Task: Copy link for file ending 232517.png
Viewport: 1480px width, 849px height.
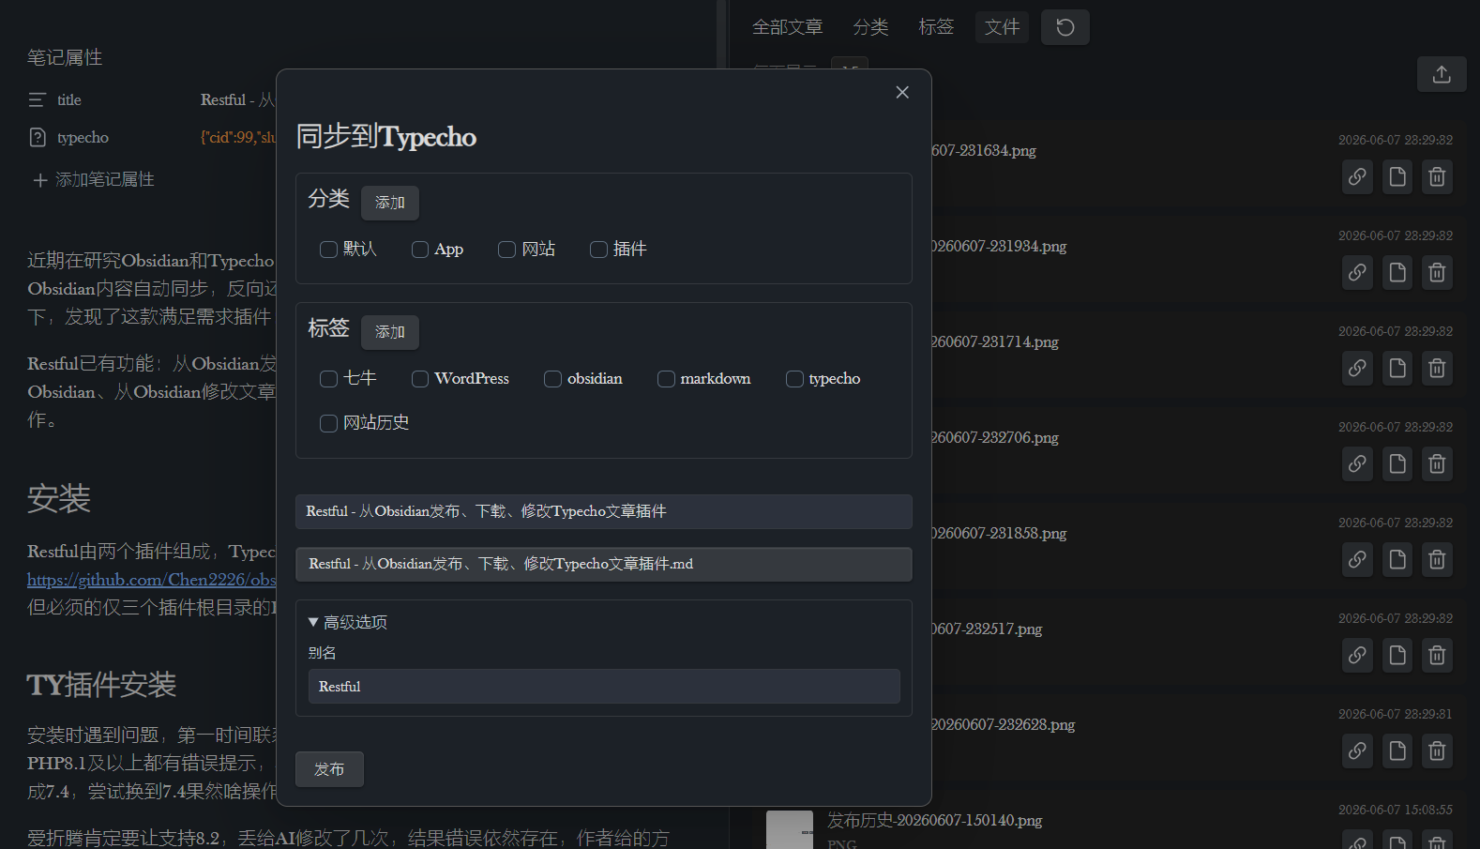Action: [1357, 655]
